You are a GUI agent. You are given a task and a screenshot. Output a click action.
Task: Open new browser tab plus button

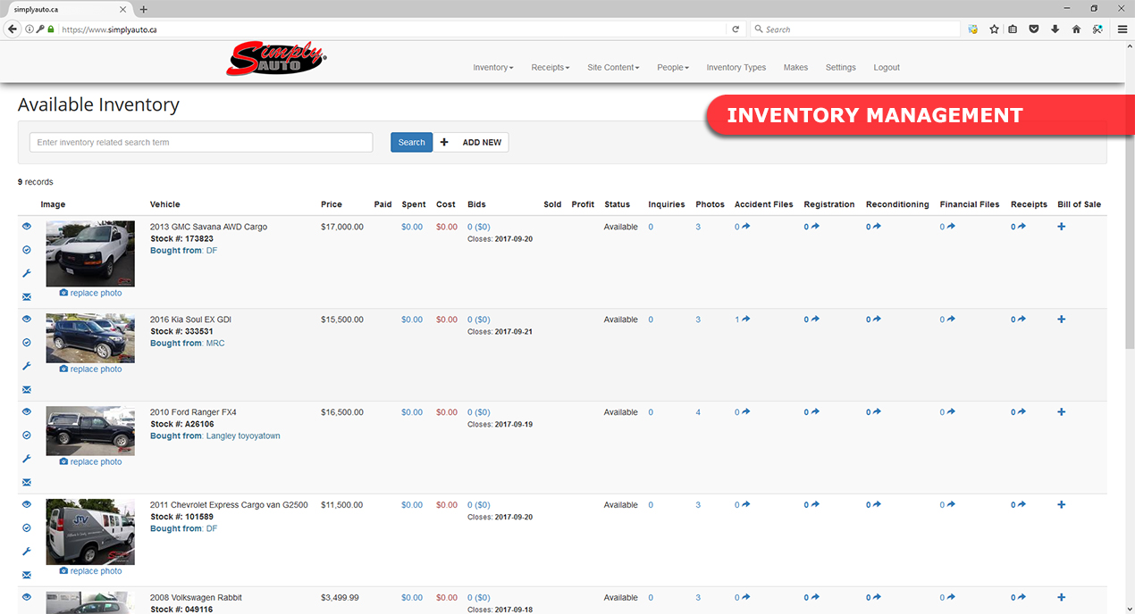pos(144,9)
